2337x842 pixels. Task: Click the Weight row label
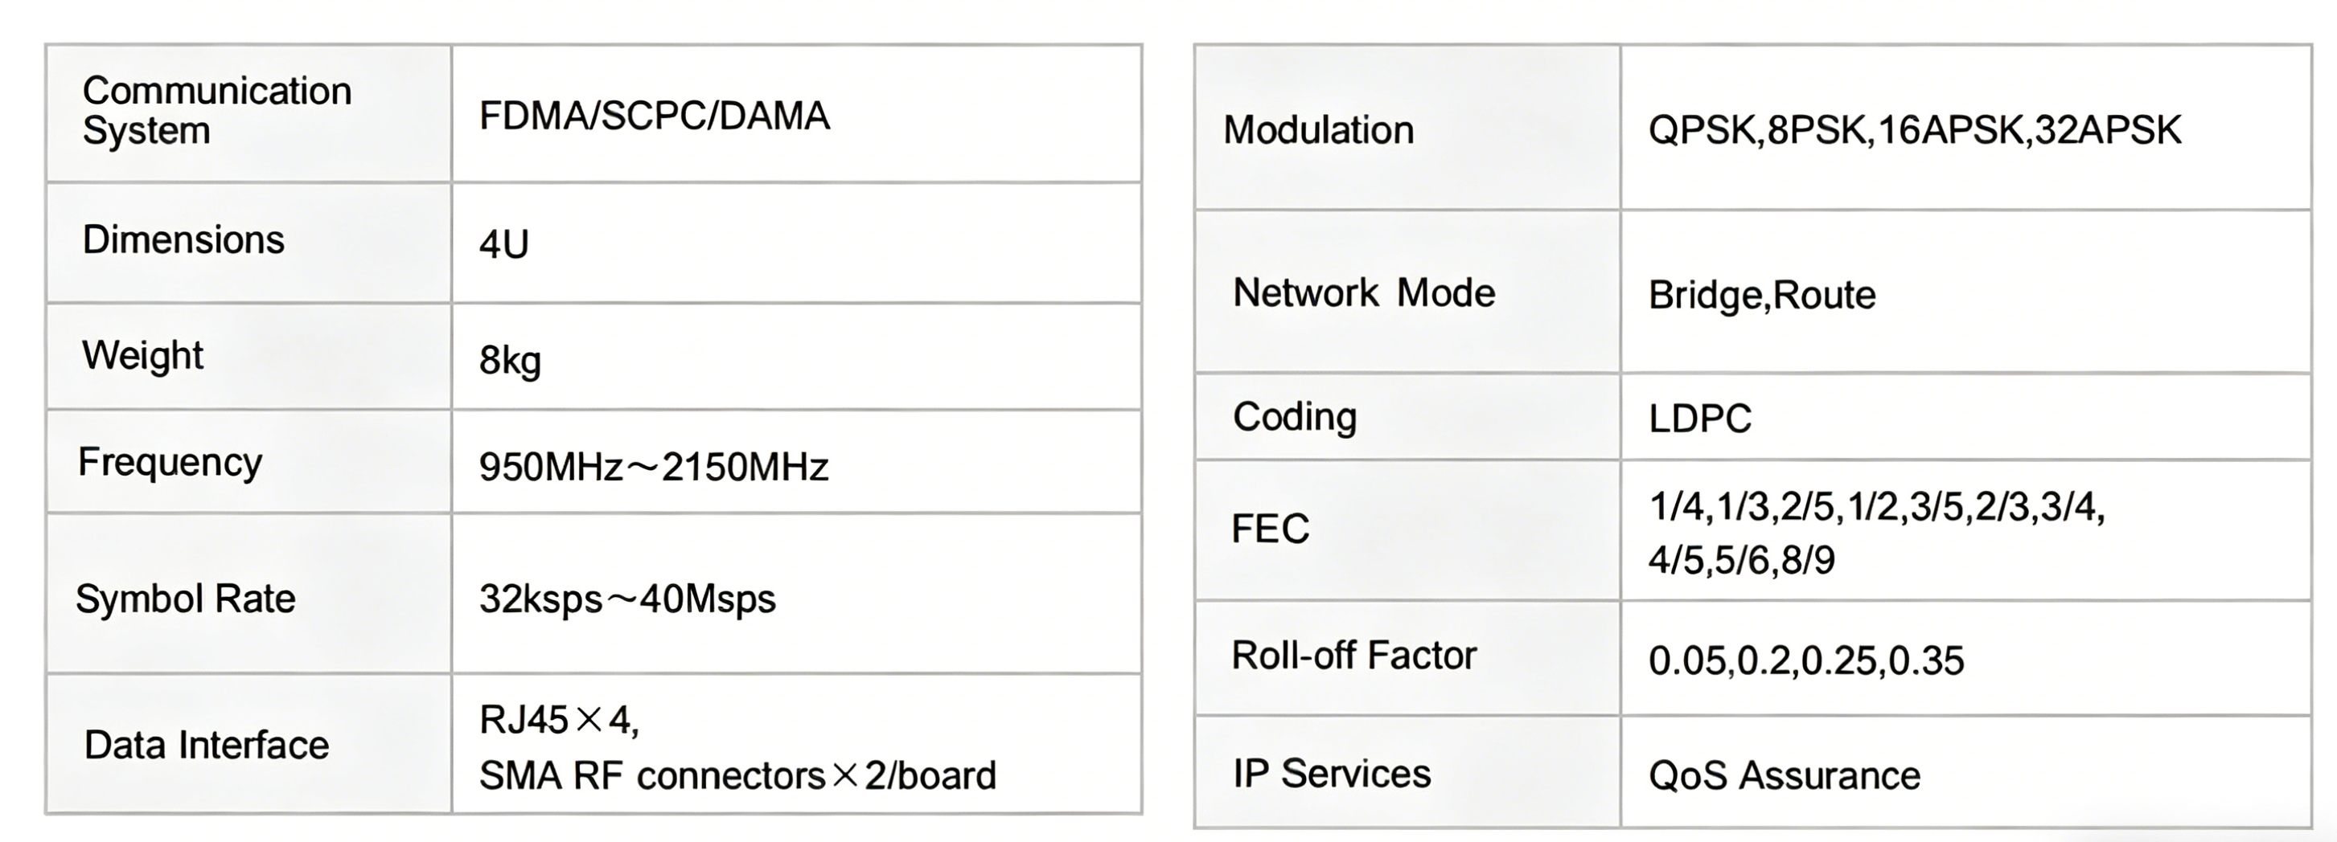click(x=142, y=355)
